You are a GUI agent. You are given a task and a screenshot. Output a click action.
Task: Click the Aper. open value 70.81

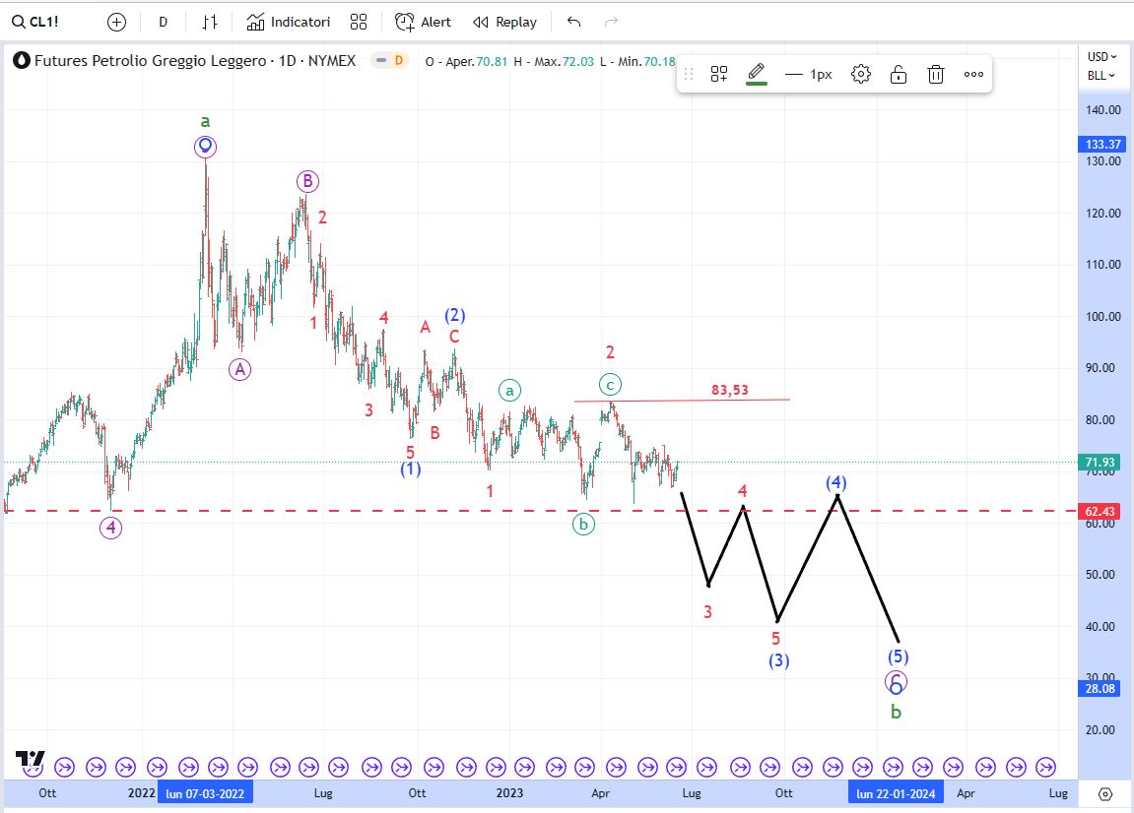(492, 61)
